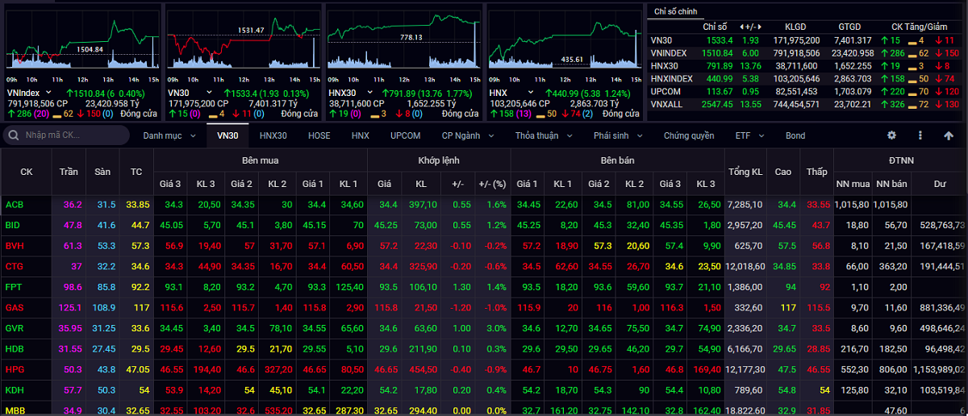The width and height of the screenshot is (968, 416).
Task: Open the settings gear icon
Action: coord(891,135)
